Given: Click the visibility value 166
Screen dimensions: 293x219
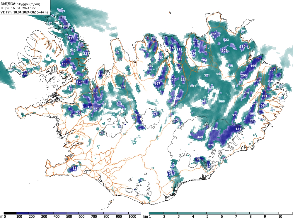Looking at the screenshot, I should click(x=253, y=65).
